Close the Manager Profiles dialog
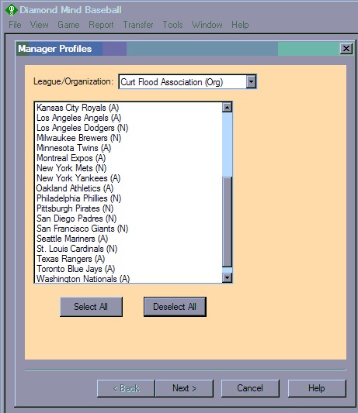The height and width of the screenshot is (413, 358). click(x=346, y=49)
